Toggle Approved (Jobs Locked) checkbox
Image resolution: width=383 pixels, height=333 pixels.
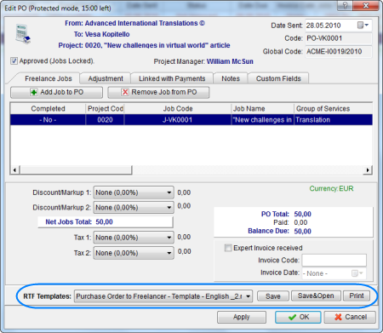[14, 60]
